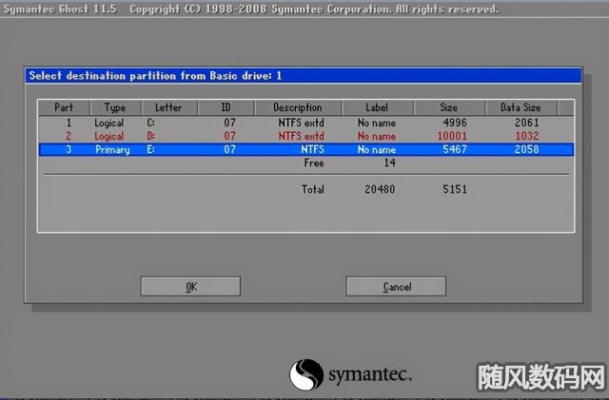The image size is (609, 400).
Task: Click the Cancel button
Action: click(396, 286)
